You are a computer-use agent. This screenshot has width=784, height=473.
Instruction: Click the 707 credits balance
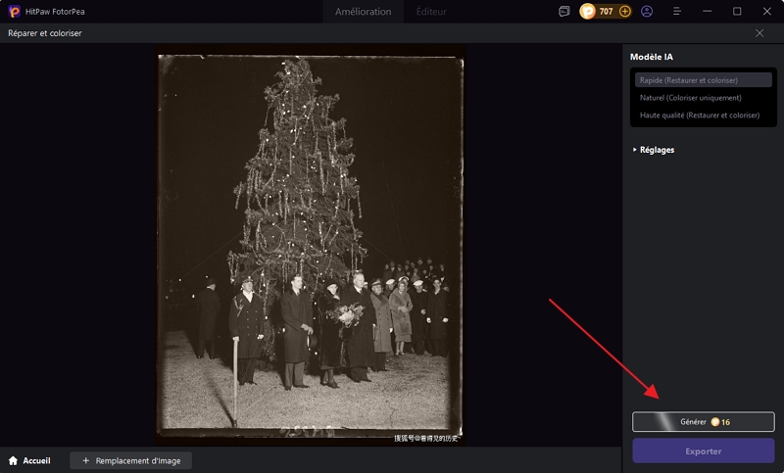606,12
